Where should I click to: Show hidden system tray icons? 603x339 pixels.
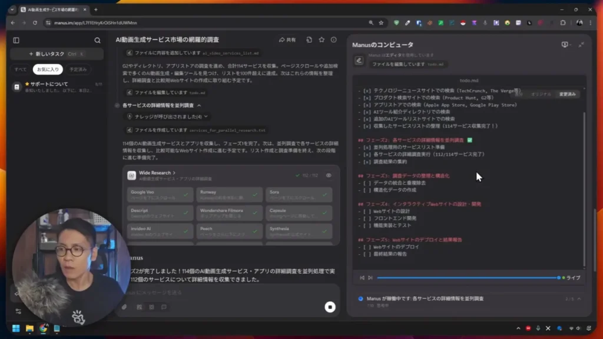click(x=518, y=328)
